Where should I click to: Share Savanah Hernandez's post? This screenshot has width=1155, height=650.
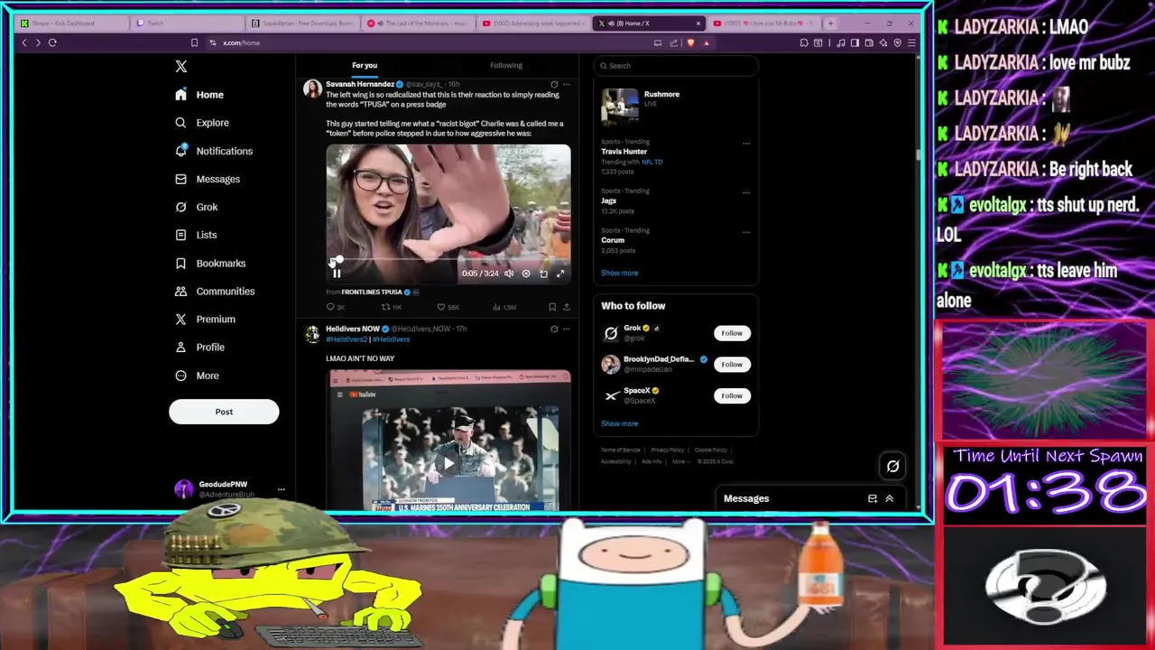(x=567, y=307)
